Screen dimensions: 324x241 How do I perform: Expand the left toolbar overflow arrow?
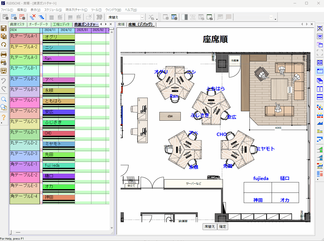pyautogui.click(x=2, y=123)
